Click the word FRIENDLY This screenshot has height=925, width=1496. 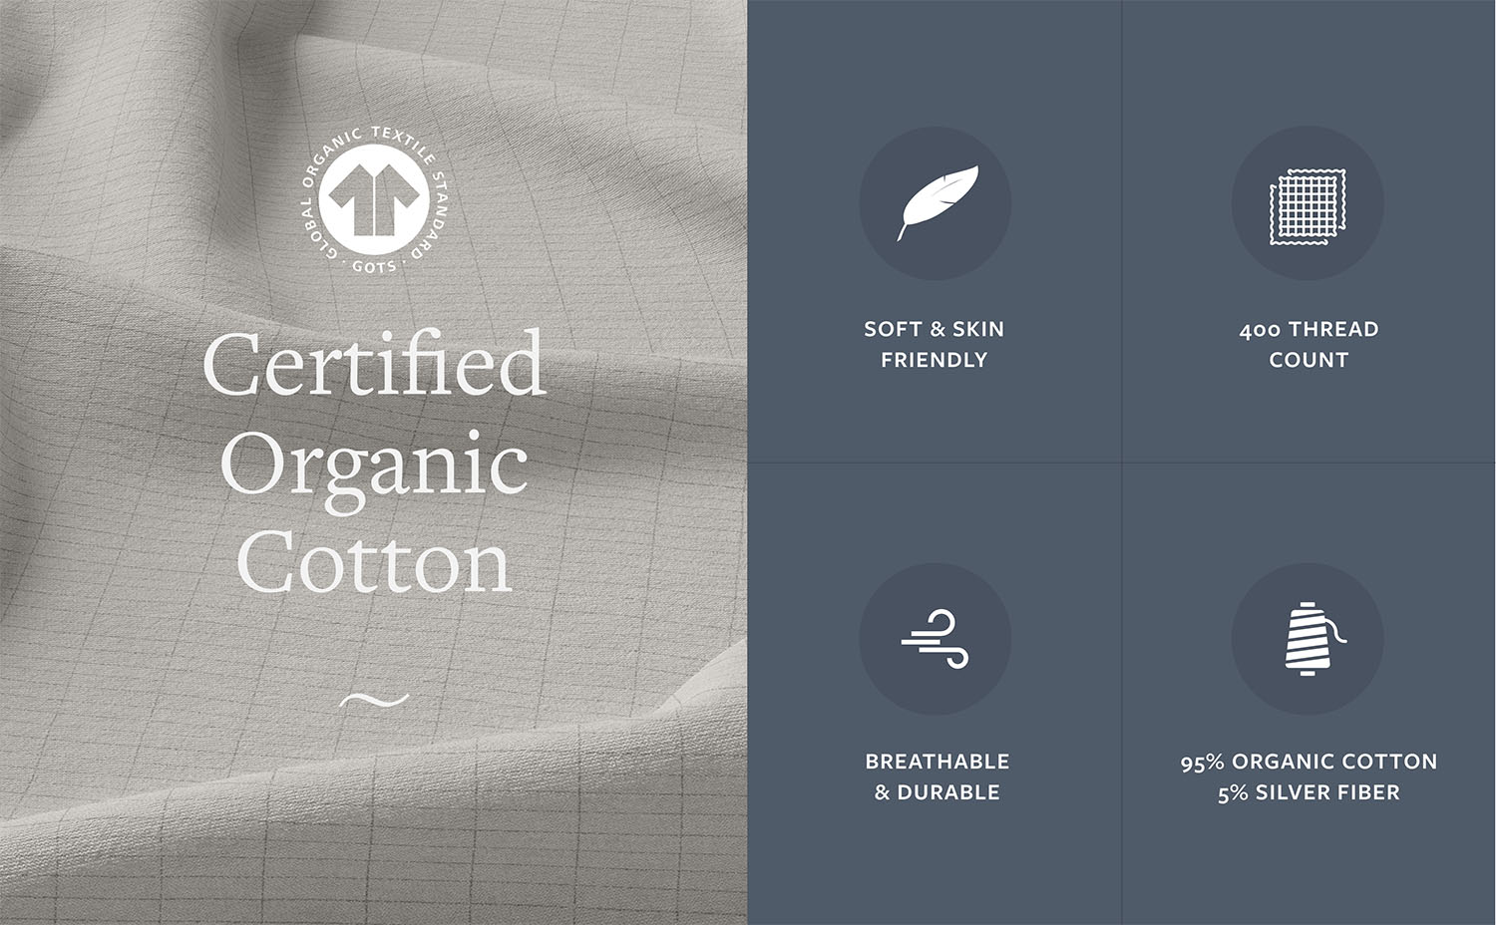pyautogui.click(x=935, y=360)
